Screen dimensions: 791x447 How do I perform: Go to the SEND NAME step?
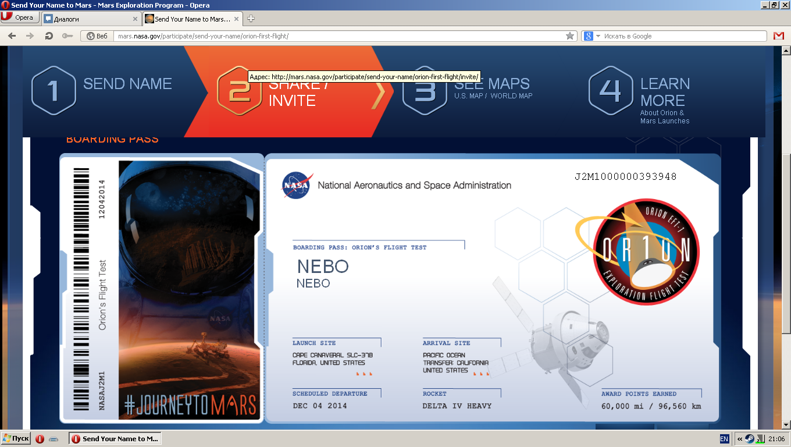(127, 84)
